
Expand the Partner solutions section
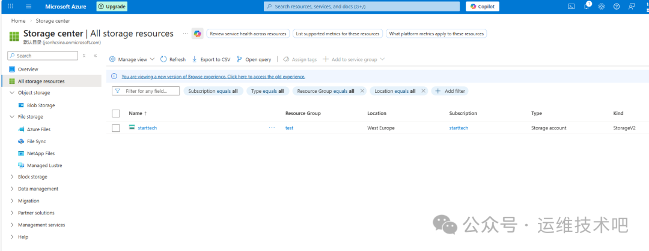(11, 213)
